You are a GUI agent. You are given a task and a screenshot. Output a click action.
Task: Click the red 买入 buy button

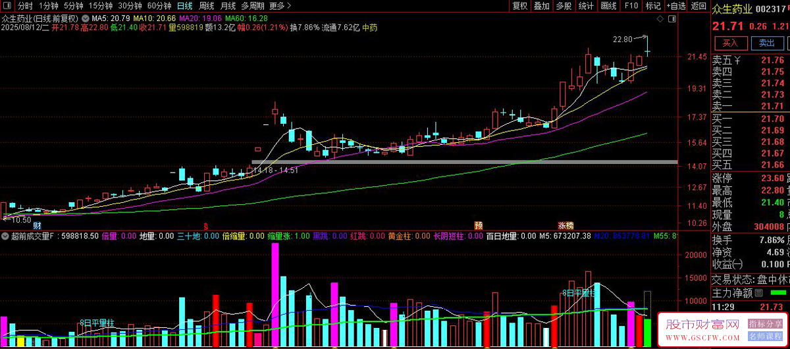(730, 43)
